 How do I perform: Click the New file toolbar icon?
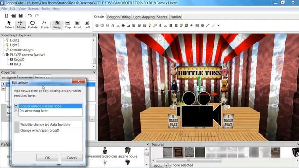pyautogui.click(x=7, y=15)
